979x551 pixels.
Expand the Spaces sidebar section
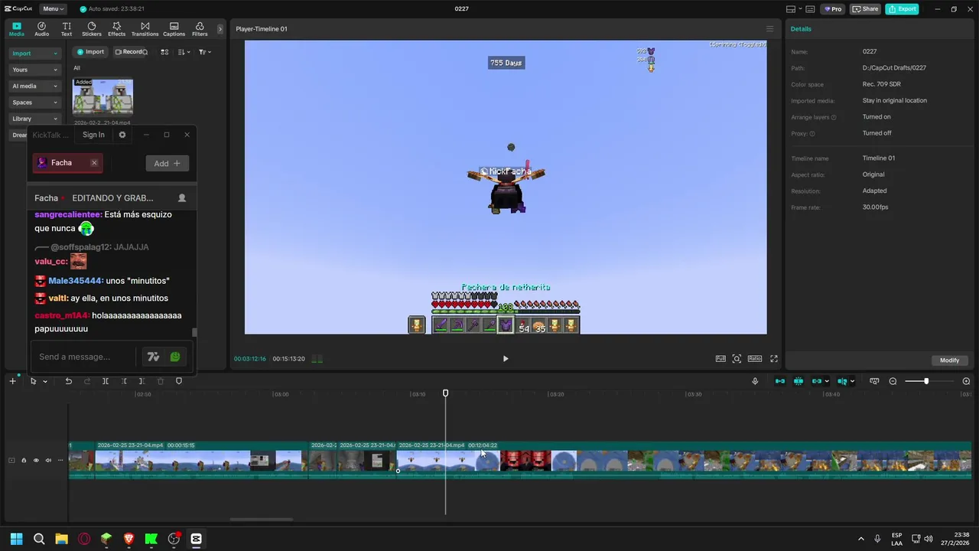[34, 102]
